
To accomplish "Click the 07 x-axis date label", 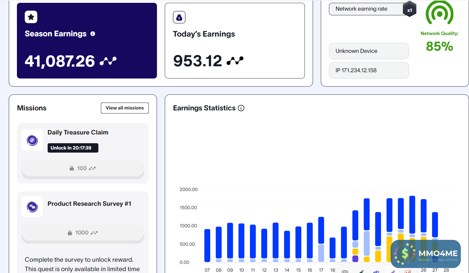I will coord(207,270).
